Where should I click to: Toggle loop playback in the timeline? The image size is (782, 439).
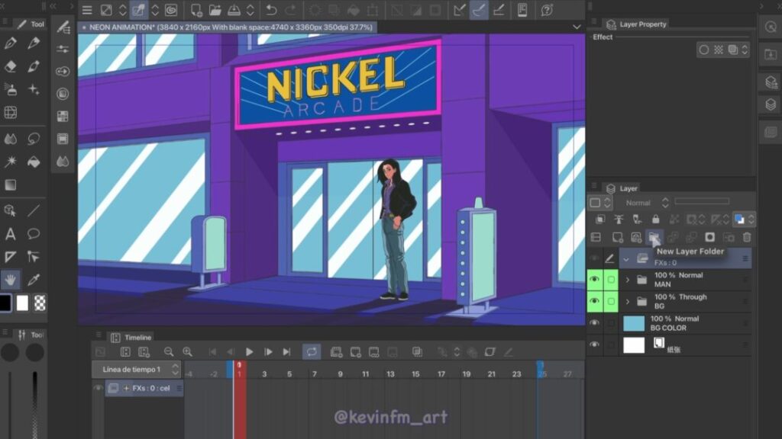click(312, 351)
